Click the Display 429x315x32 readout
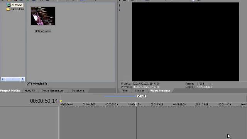The height and width of the screenshot is (139, 247). [x=199, y=87]
